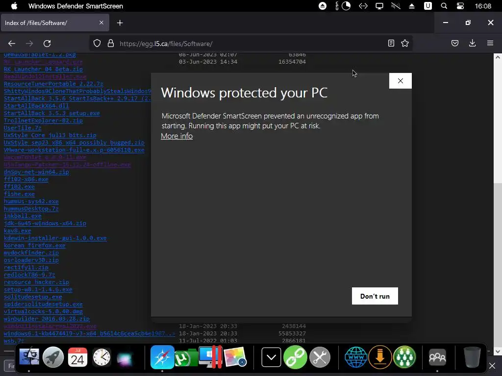Open the WWW globe dock icon
Screen dimensions: 502x376
[x=356, y=357]
